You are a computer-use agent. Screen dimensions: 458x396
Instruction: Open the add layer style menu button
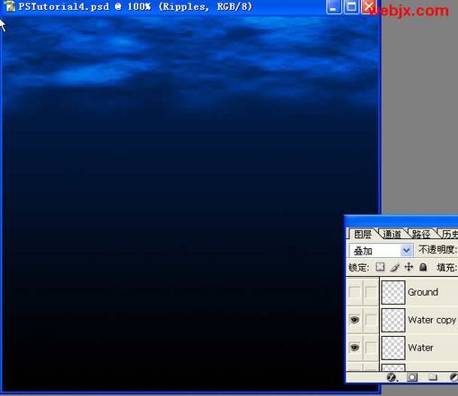coord(392,377)
